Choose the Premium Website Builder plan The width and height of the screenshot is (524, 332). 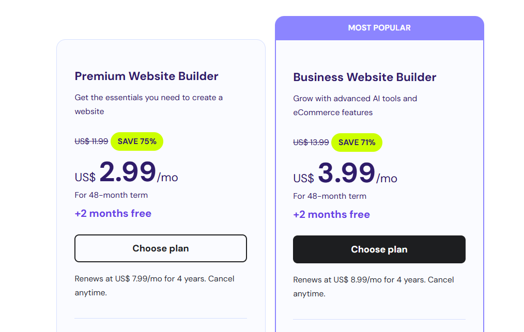(x=160, y=248)
